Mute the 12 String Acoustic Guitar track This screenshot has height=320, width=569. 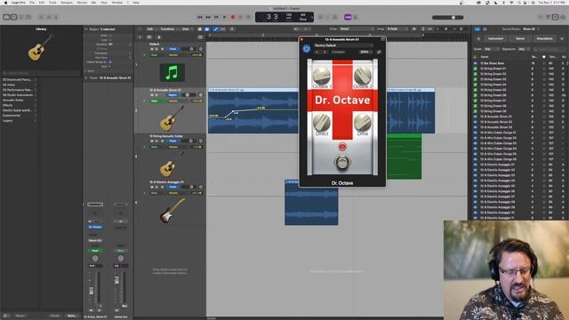click(152, 141)
